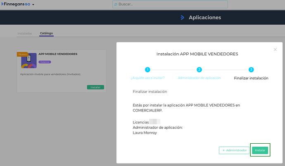Viewport: 285px width, 166px height.
Task: Select step 2 circle in wizard
Action: (x=199, y=69)
